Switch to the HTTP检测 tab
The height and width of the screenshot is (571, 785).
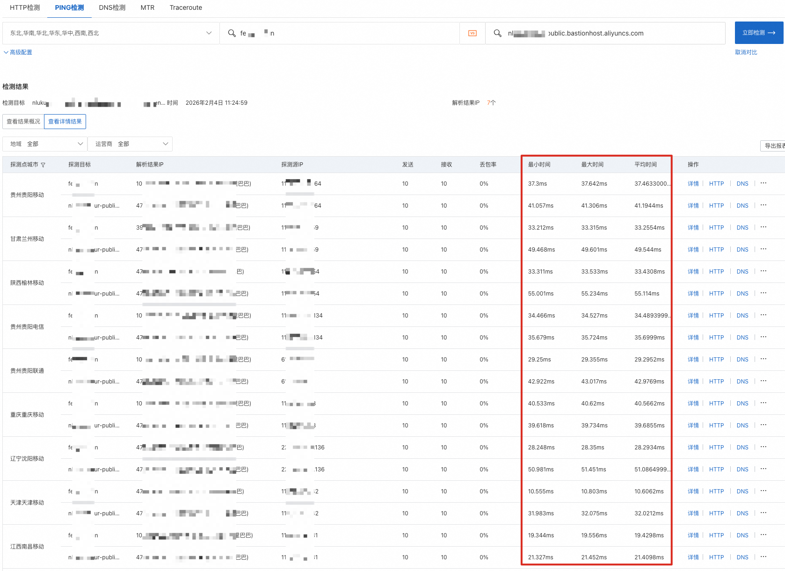click(25, 7)
